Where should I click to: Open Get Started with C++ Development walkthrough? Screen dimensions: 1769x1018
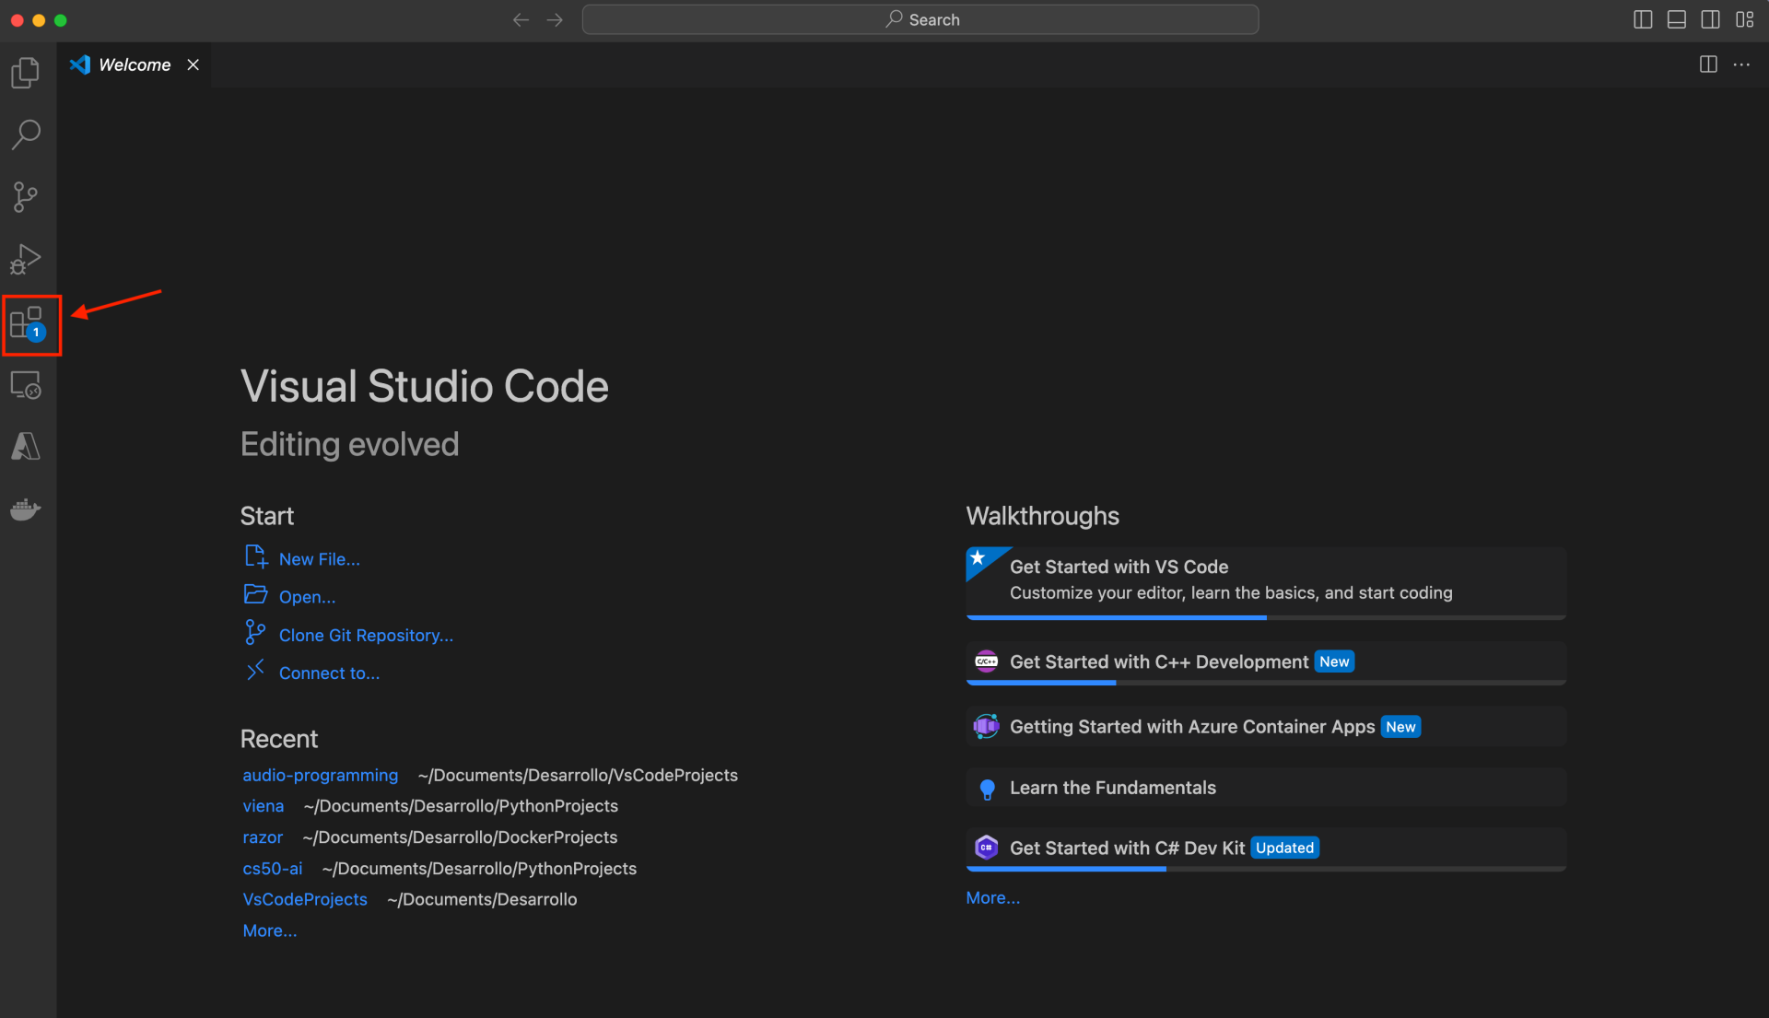(x=1266, y=663)
